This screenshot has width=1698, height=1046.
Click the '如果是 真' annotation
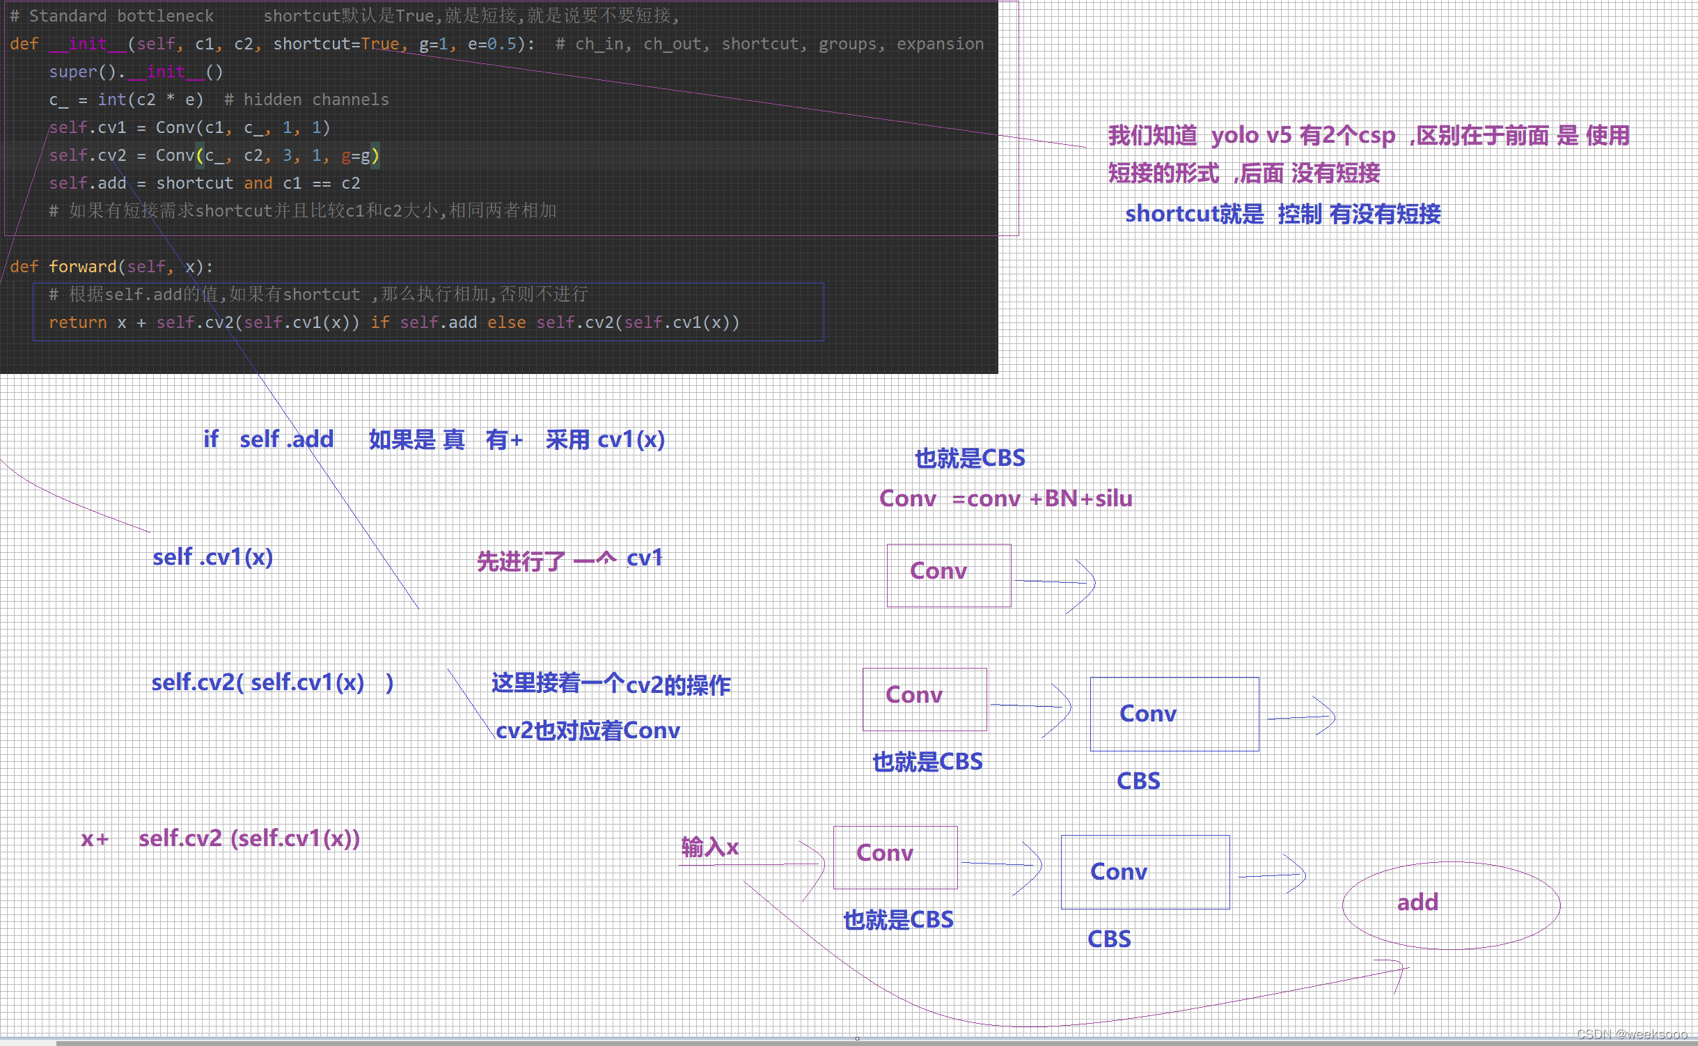click(x=416, y=439)
